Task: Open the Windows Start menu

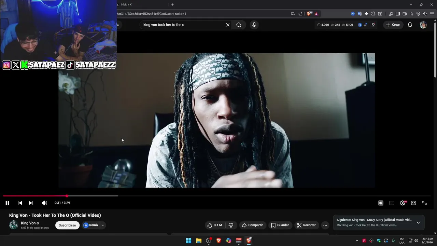Action: 188,241
